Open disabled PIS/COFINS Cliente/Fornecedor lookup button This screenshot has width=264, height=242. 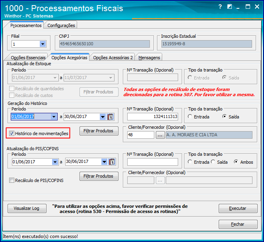160,180
